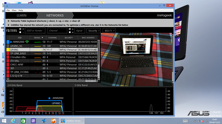Switch to the NETWORKS tab
Image resolution: width=222 pixels, height=124 pixels.
point(55,15)
